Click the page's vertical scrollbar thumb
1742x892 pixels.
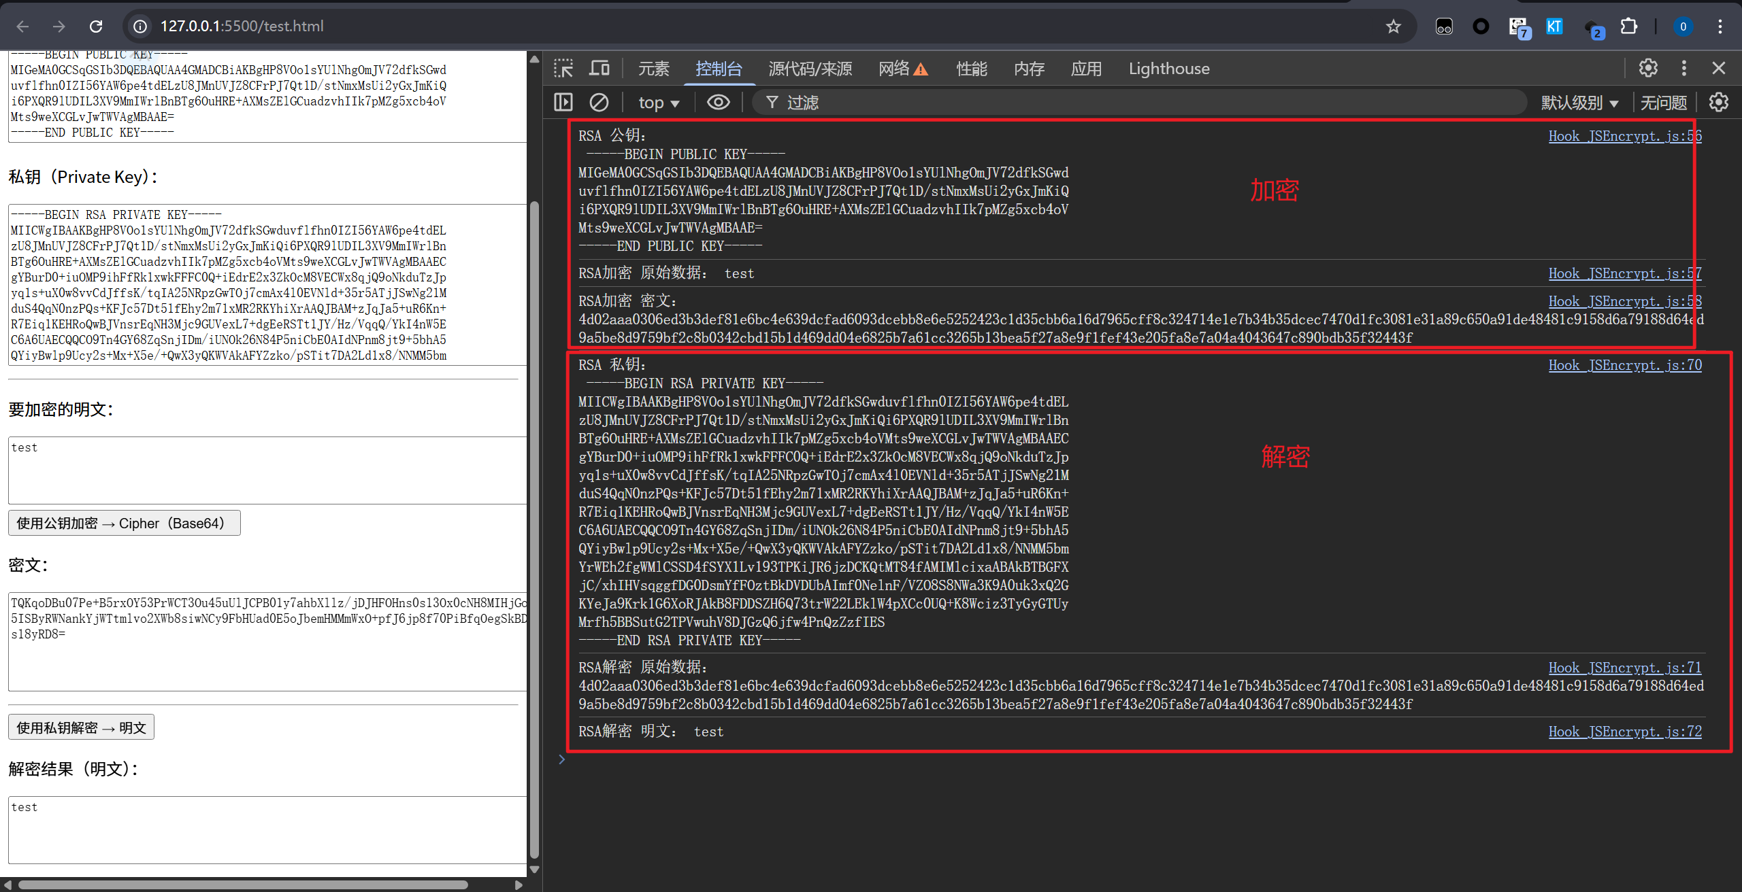click(x=534, y=530)
